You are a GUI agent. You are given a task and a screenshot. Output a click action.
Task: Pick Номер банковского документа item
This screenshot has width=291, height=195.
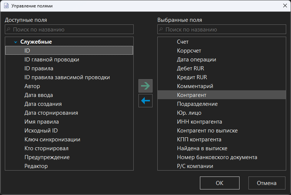click(x=217, y=157)
